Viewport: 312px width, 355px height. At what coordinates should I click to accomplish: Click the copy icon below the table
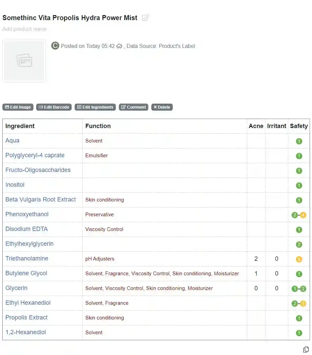click(306, 349)
